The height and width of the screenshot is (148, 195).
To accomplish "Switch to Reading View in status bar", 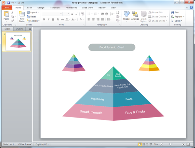I will (147, 144).
